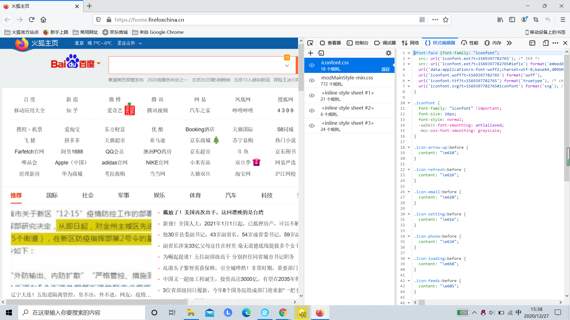Toggle visibility of inline style sheet #2
Viewport: 570px width, 320px height.
click(312, 111)
